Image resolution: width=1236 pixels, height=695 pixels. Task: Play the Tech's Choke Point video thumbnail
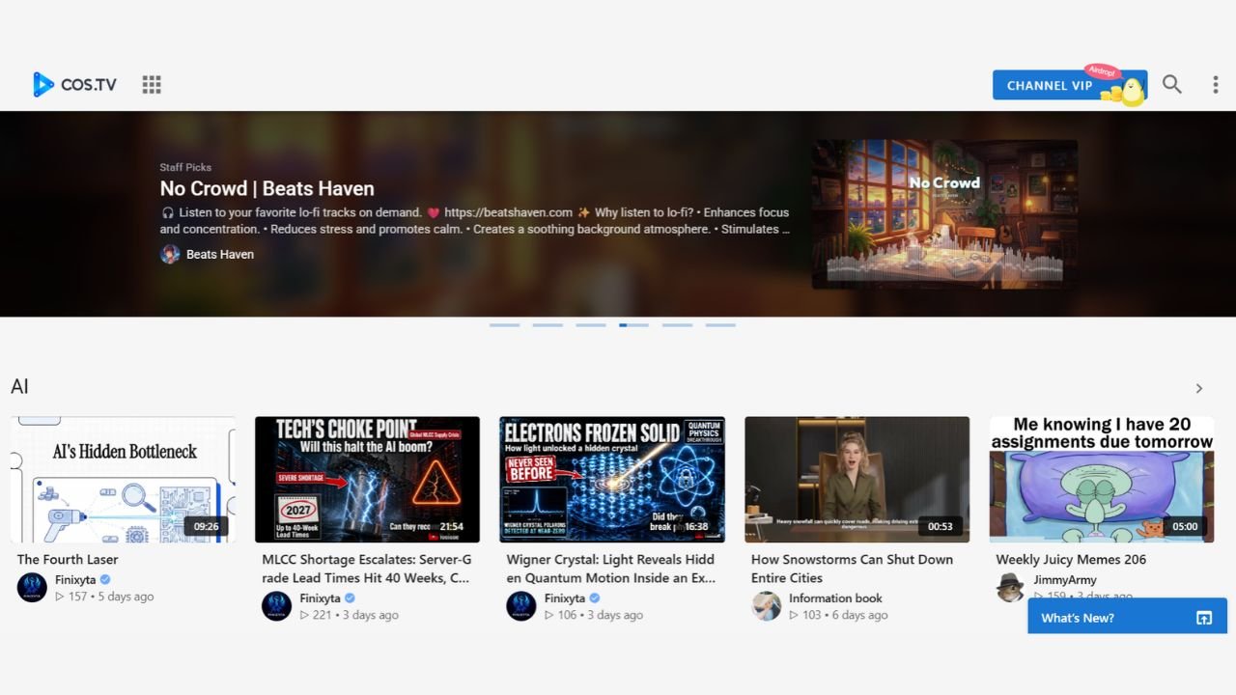coord(367,480)
